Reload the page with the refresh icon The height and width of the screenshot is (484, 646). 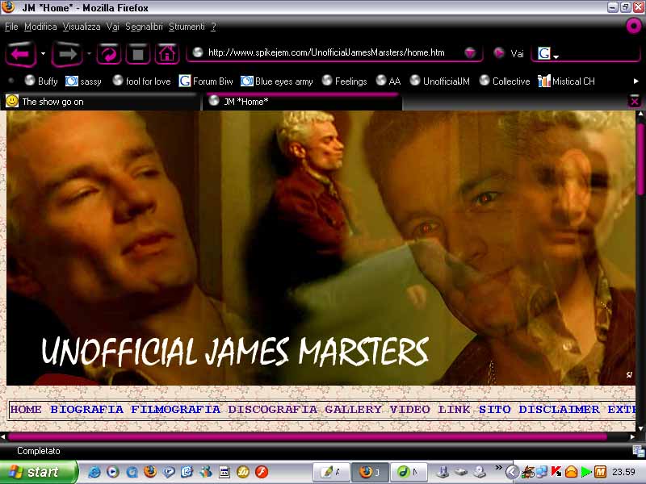click(109, 54)
